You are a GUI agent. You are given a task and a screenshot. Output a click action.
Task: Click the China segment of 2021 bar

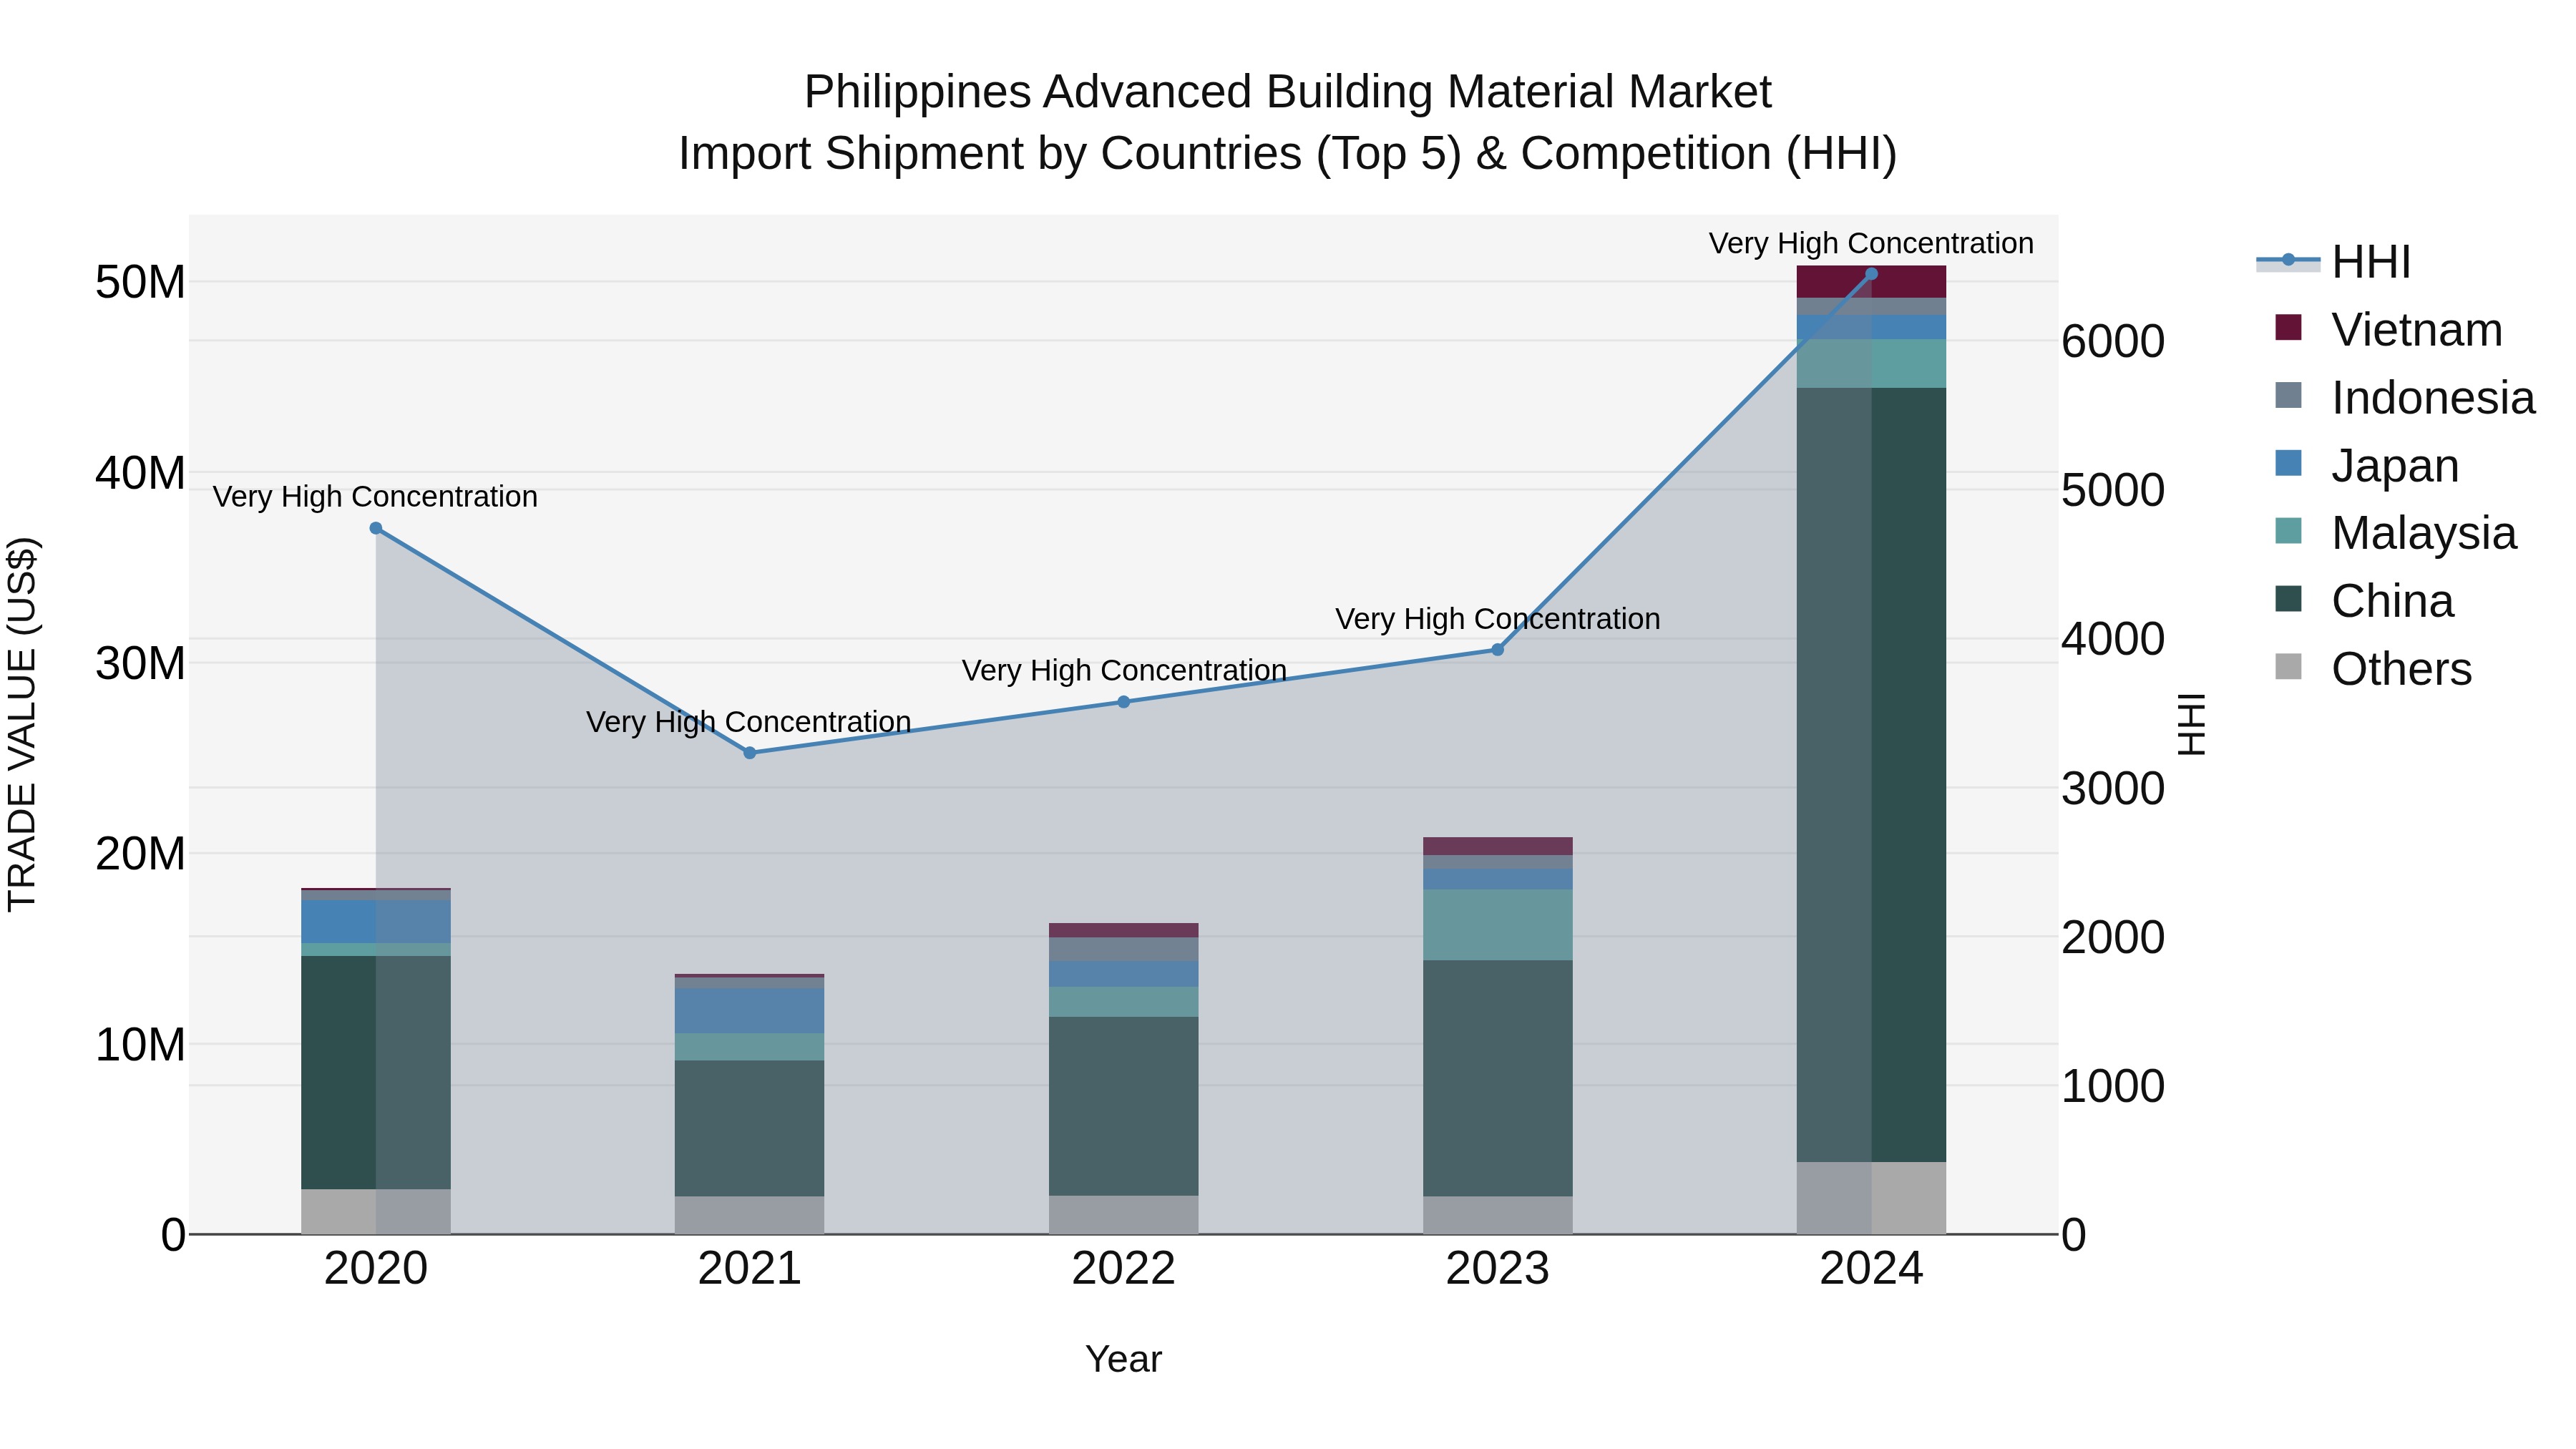click(x=750, y=1128)
